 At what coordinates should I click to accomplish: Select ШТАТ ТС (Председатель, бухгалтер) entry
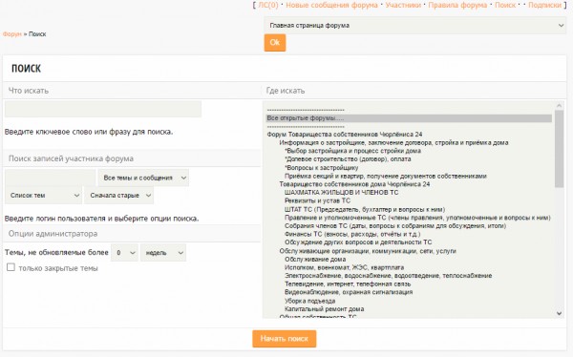click(x=365, y=209)
